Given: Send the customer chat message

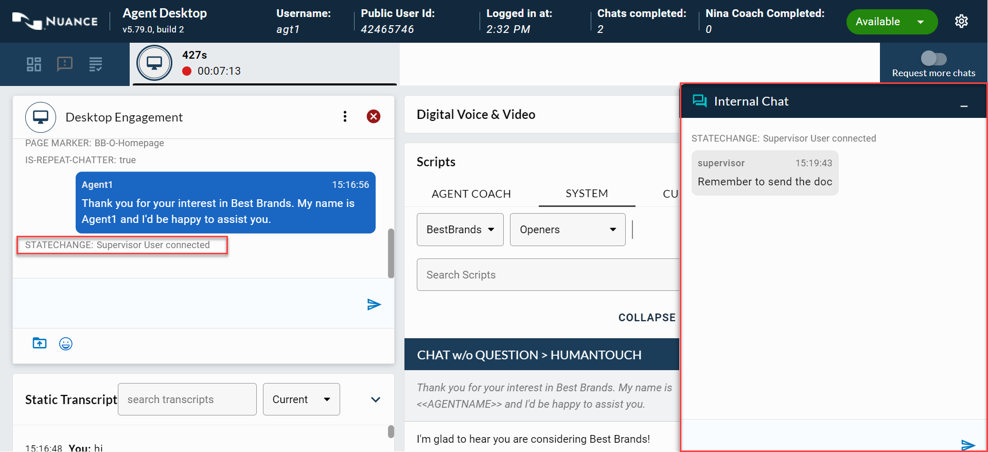Looking at the screenshot, I should pyautogui.click(x=374, y=305).
